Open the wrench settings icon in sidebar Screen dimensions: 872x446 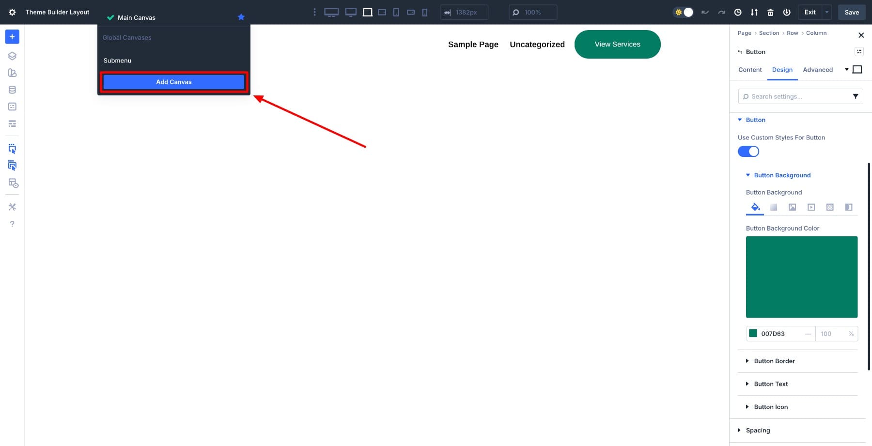[x=12, y=207]
